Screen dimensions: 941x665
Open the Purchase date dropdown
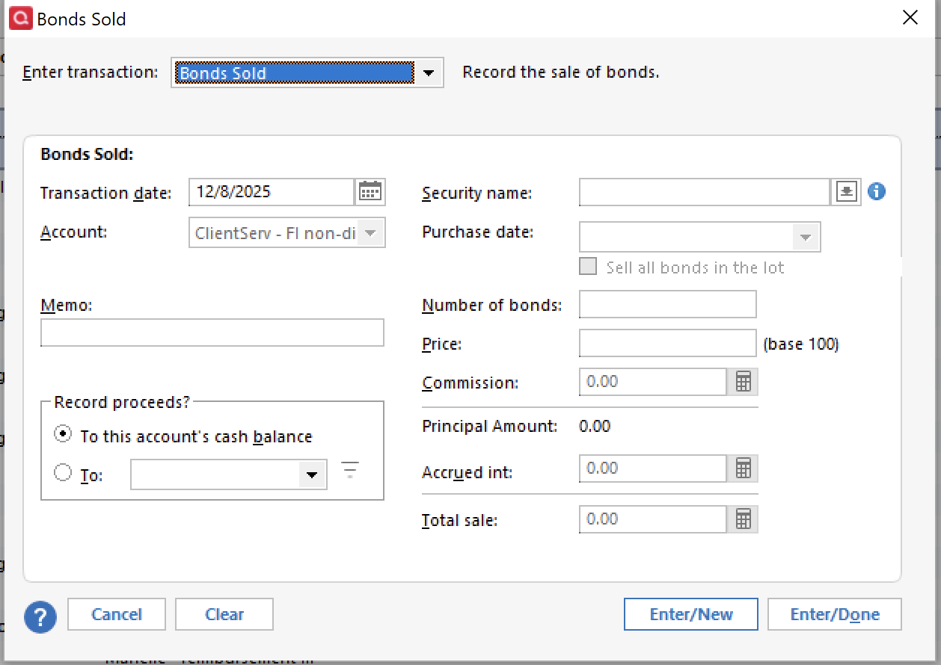coord(806,236)
